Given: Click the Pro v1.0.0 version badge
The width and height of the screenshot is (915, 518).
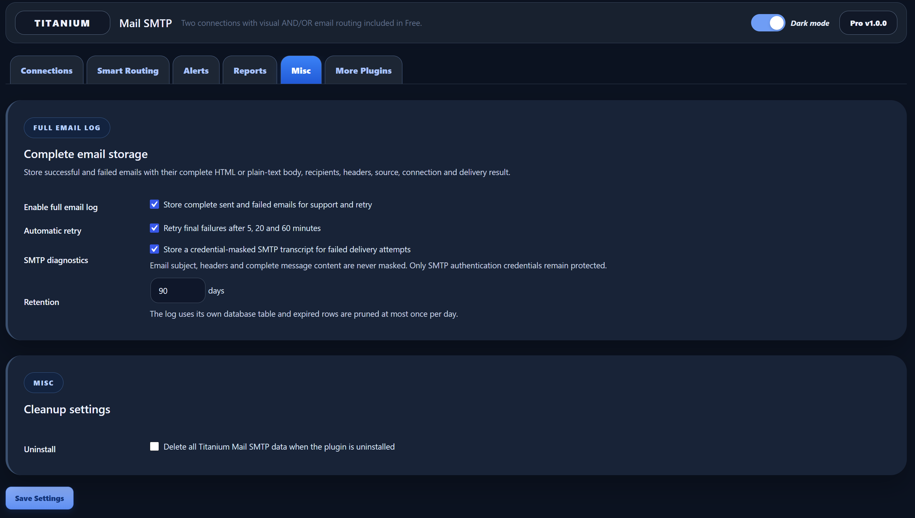Looking at the screenshot, I should [x=868, y=23].
